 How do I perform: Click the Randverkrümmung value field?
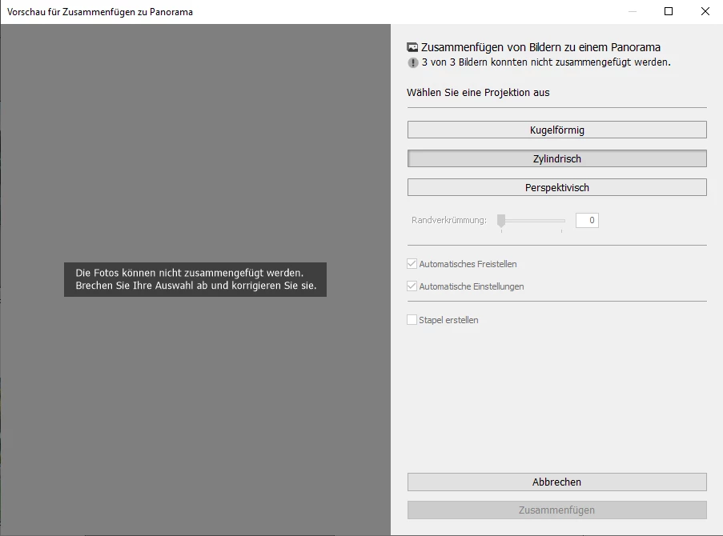point(587,220)
